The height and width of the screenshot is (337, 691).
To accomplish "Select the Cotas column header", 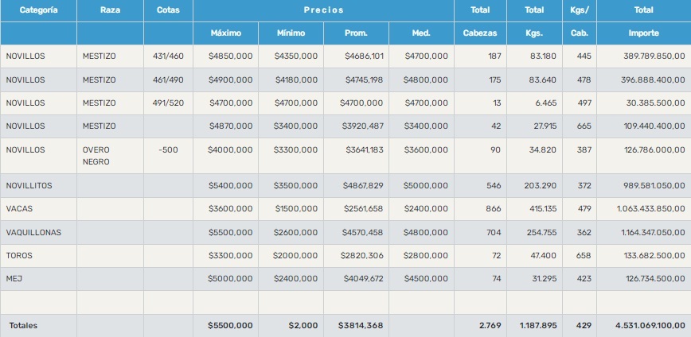I will point(168,10).
